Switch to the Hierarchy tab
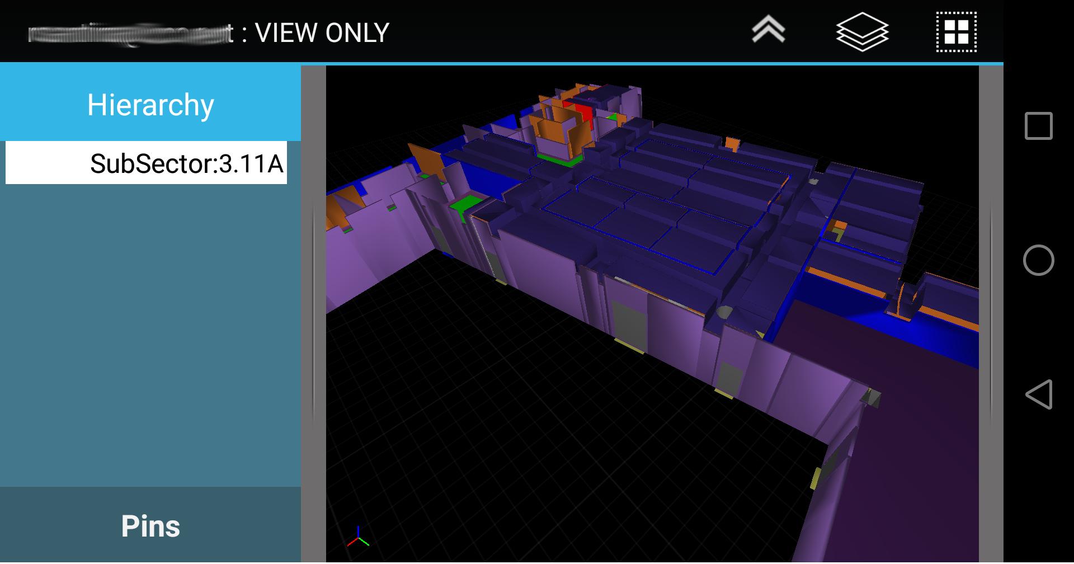The image size is (1074, 564). tap(151, 104)
